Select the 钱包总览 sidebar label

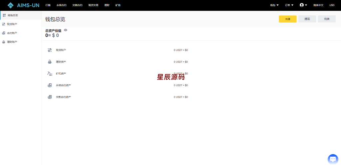[x=13, y=15]
